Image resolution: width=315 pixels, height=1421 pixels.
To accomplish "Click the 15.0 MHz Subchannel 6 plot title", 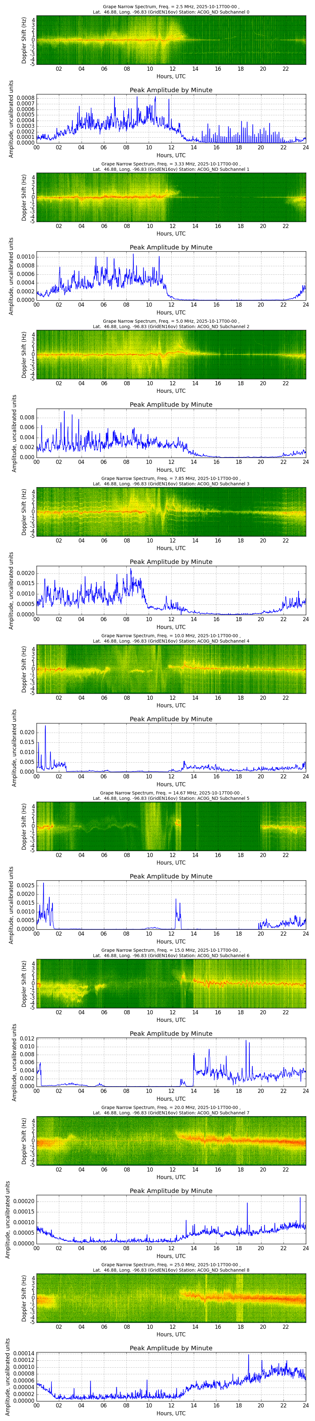I will tap(171, 953).
